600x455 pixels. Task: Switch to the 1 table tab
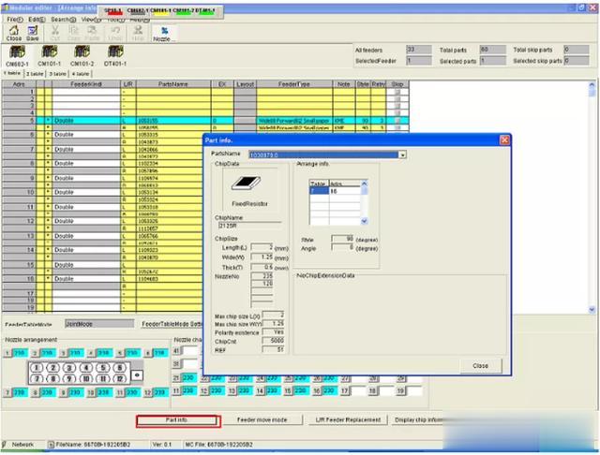click(x=12, y=73)
